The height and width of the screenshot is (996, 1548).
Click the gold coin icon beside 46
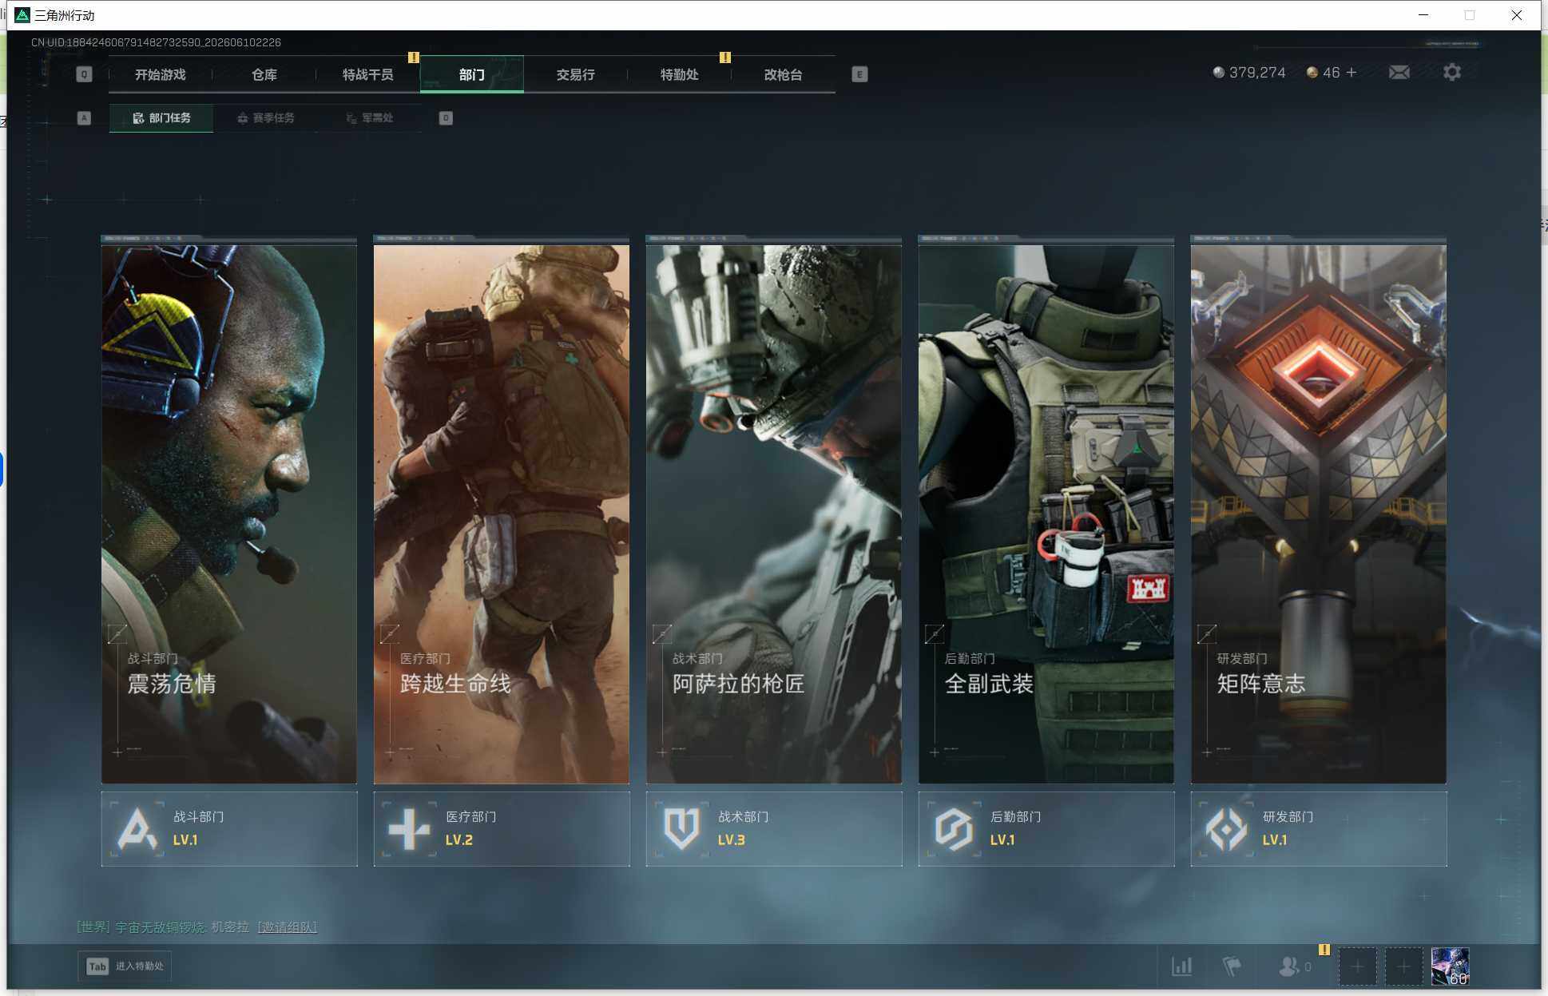point(1312,73)
